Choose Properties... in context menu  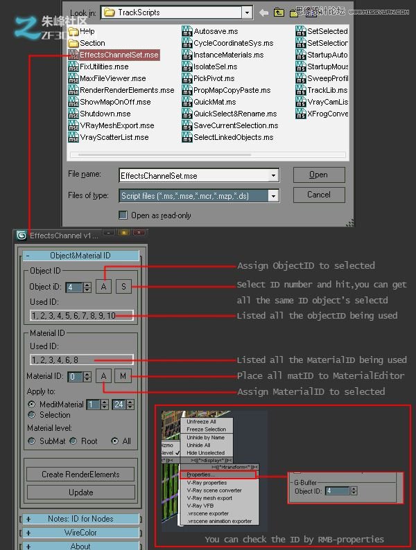pos(218,474)
